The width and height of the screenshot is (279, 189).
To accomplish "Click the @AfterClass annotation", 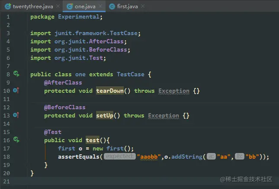I will 63,82.
